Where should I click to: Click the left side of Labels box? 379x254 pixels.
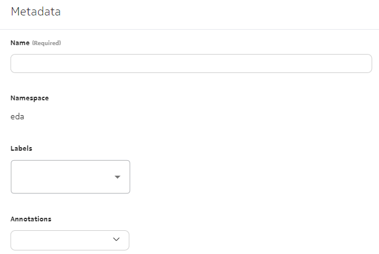[21, 177]
